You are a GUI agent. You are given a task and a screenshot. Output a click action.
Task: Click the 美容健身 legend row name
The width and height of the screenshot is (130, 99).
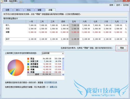tap(34, 64)
